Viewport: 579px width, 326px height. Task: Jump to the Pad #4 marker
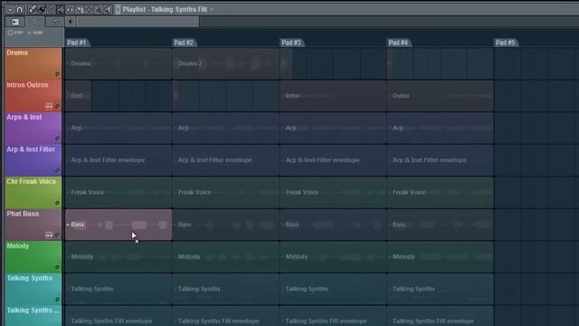(398, 43)
